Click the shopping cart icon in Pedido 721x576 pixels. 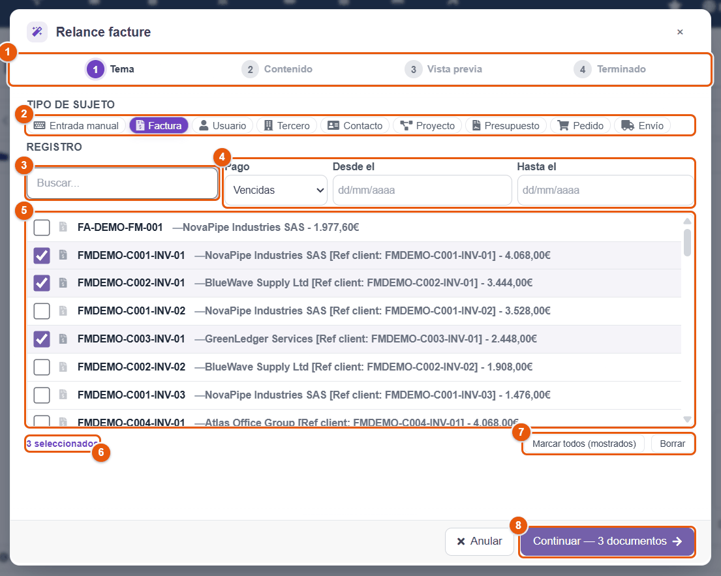(x=563, y=125)
